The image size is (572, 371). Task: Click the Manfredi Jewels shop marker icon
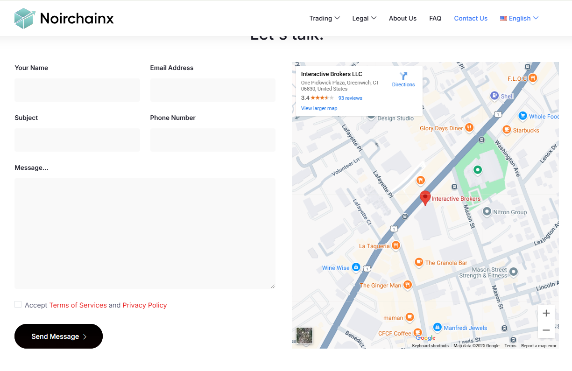click(x=437, y=328)
